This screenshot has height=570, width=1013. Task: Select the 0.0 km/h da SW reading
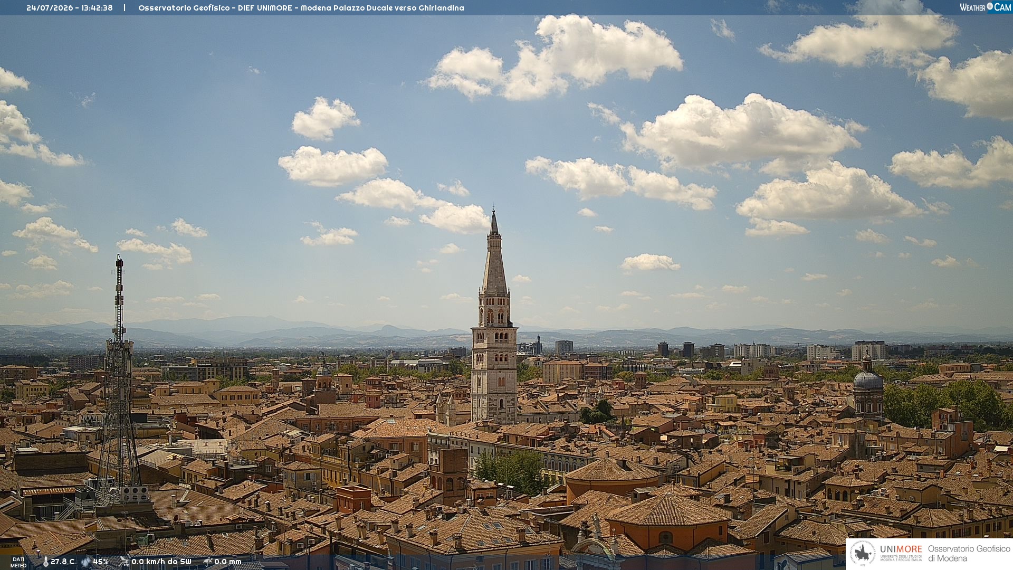click(161, 562)
